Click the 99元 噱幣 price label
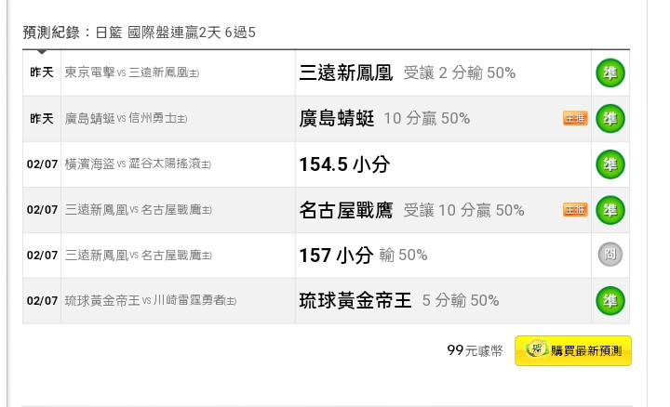Viewport: 670px width, 407px height. coord(475,350)
